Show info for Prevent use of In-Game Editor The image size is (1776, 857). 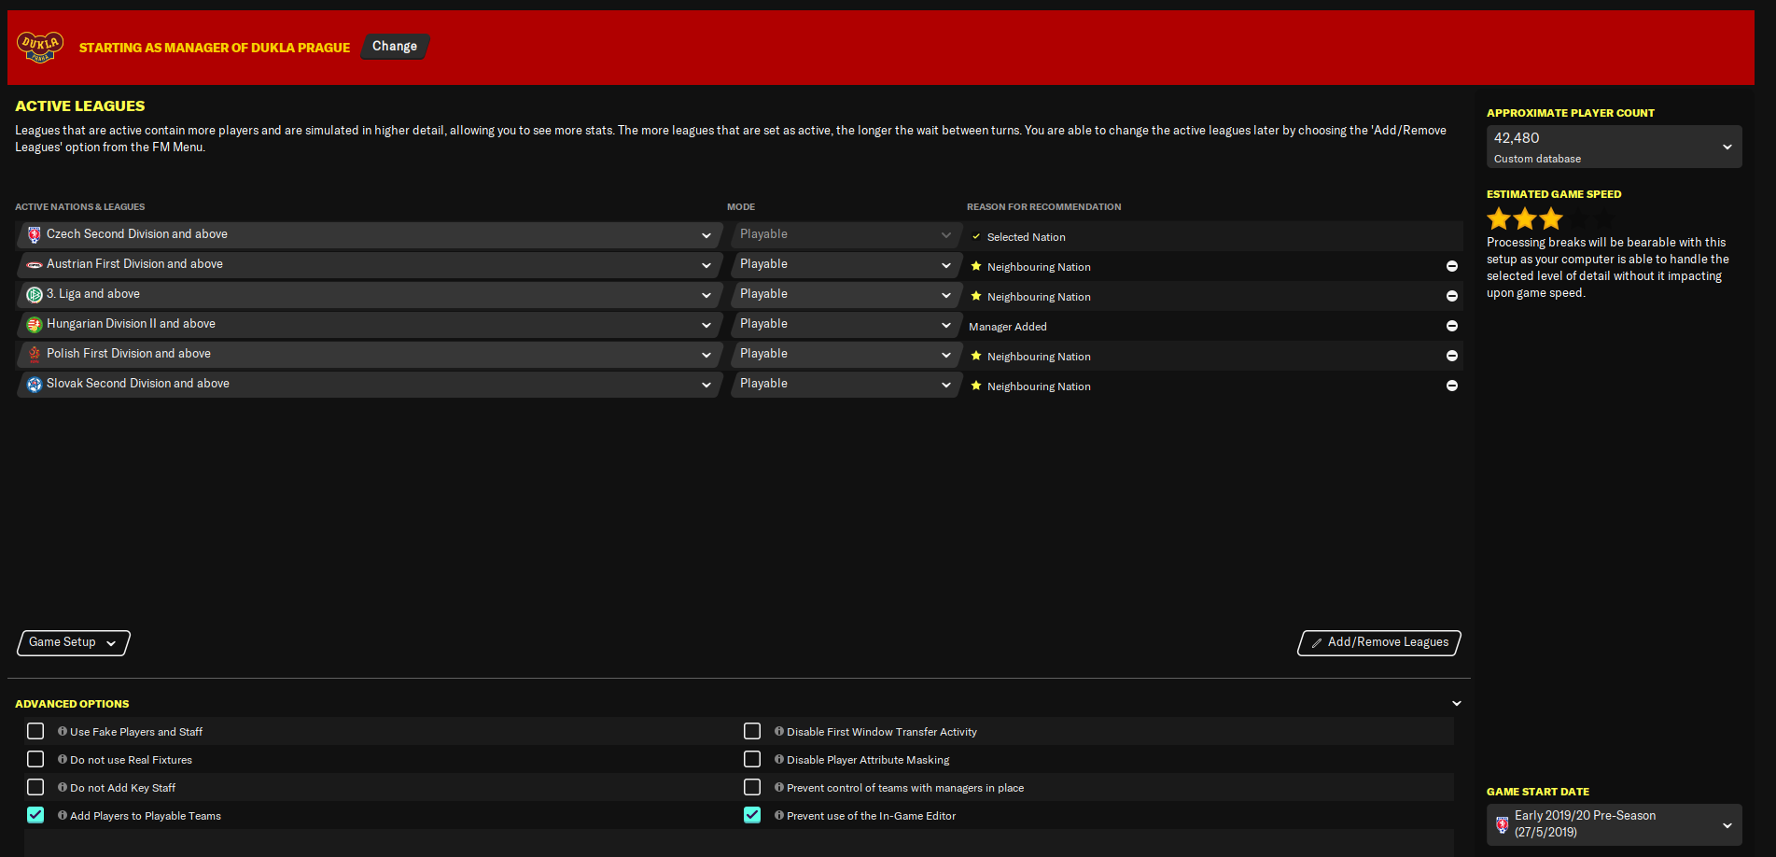[779, 816]
